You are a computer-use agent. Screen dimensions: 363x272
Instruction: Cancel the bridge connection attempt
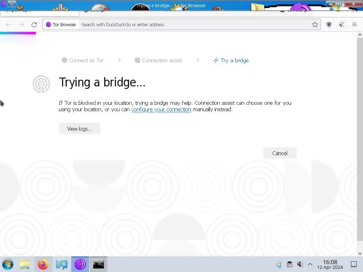pyautogui.click(x=280, y=153)
